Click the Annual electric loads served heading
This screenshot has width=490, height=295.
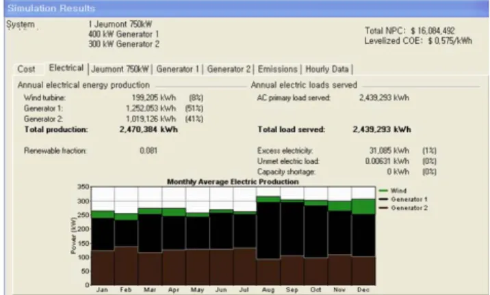coord(304,85)
